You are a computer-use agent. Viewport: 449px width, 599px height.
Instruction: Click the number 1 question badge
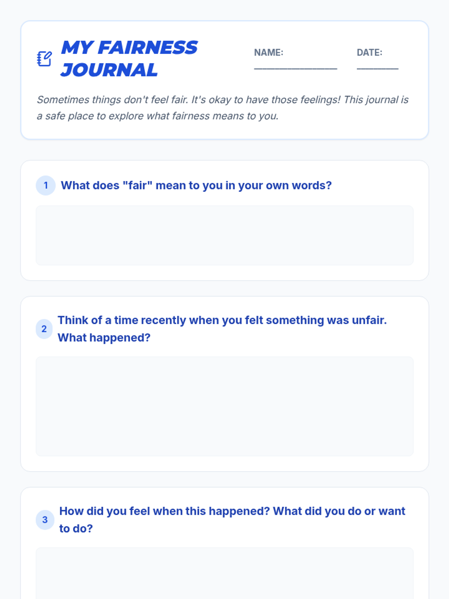click(x=46, y=185)
